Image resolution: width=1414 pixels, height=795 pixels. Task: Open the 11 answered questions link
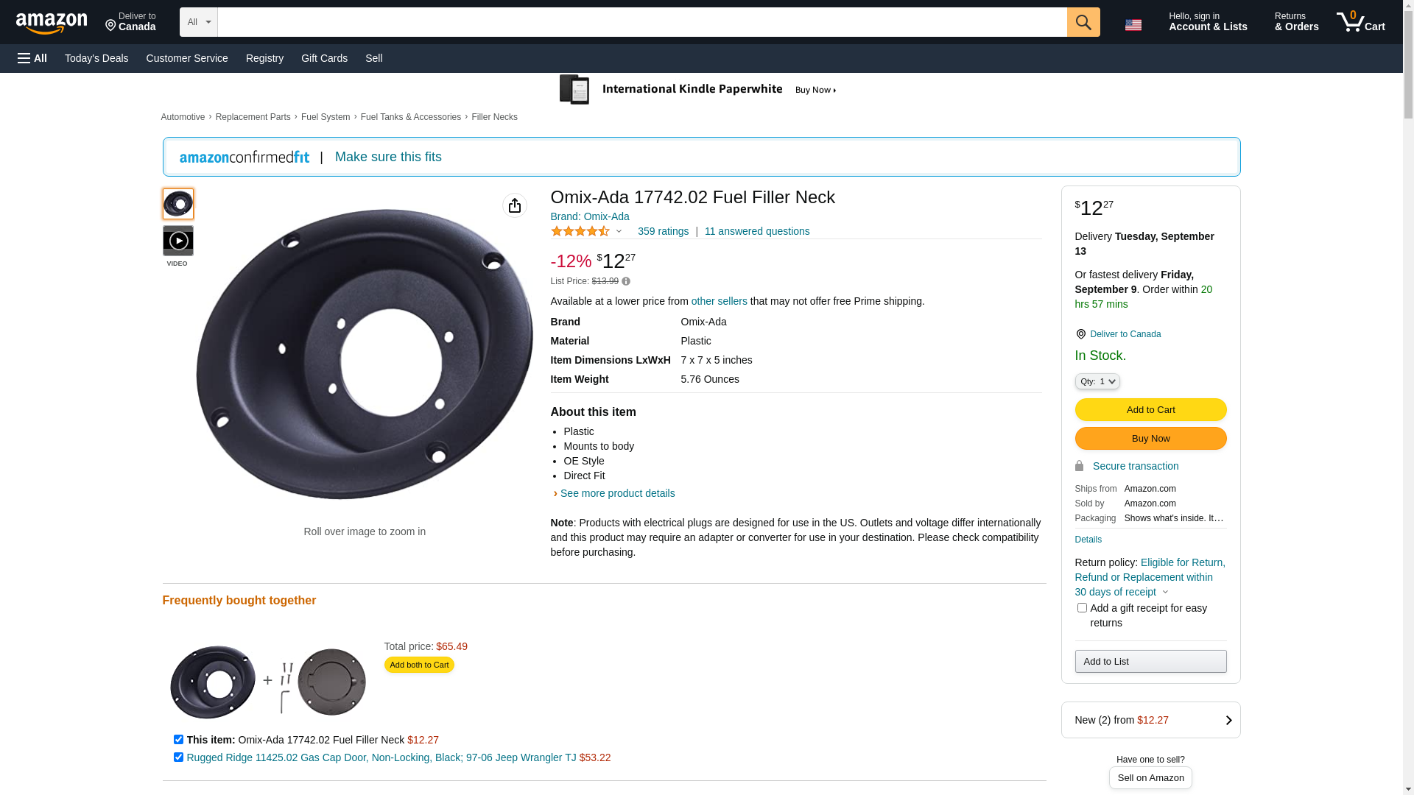756,231
